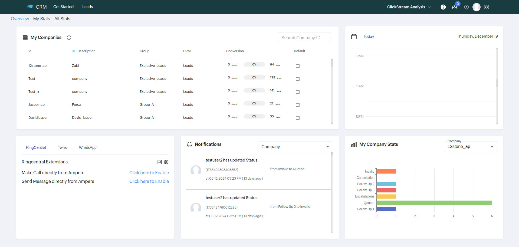Viewport: 519px width, 247px height.
Task: Enable Make Call directly from Ampere
Action: tap(149, 173)
